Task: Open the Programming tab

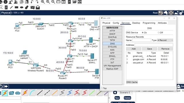Action: pos(149,23)
